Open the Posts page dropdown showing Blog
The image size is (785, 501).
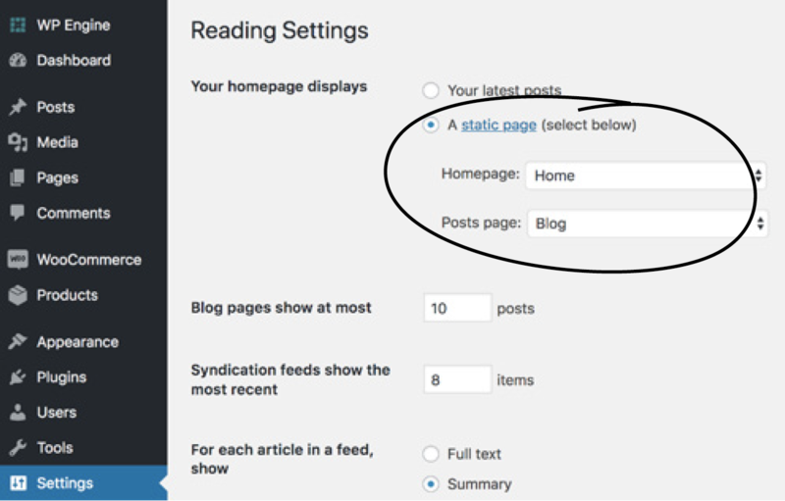pyautogui.click(x=648, y=224)
